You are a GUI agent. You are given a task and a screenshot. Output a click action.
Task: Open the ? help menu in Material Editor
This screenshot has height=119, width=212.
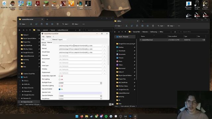(x=53, y=37)
